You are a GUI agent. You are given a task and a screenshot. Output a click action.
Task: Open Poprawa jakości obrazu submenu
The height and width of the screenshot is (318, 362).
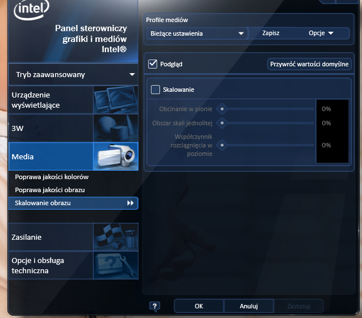(50, 190)
